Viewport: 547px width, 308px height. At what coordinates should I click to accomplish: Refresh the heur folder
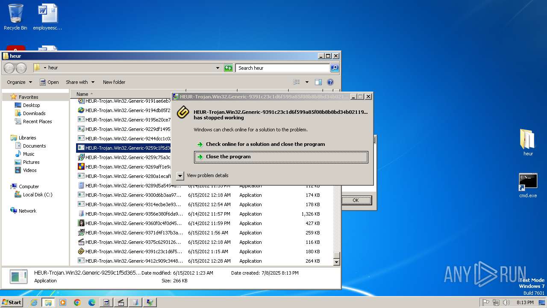[x=229, y=68]
